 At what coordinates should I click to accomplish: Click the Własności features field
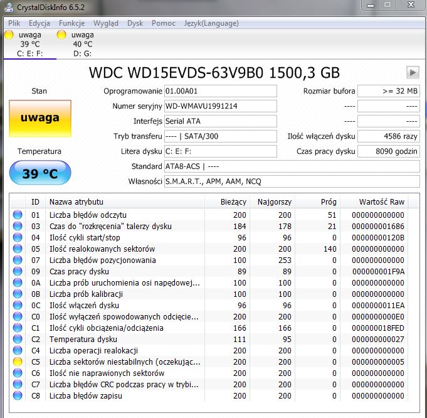pos(292,181)
